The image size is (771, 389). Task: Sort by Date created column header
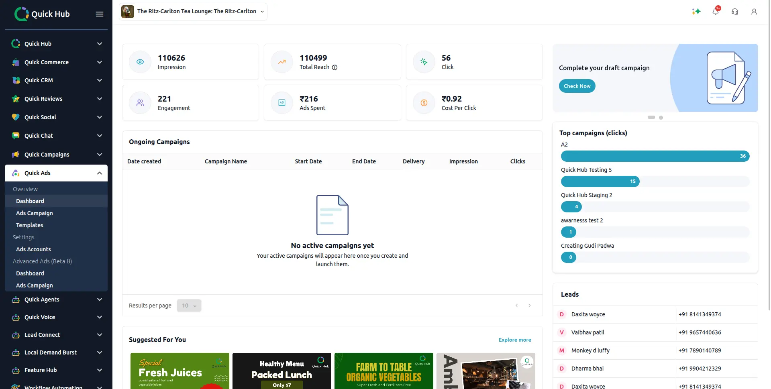(x=144, y=161)
